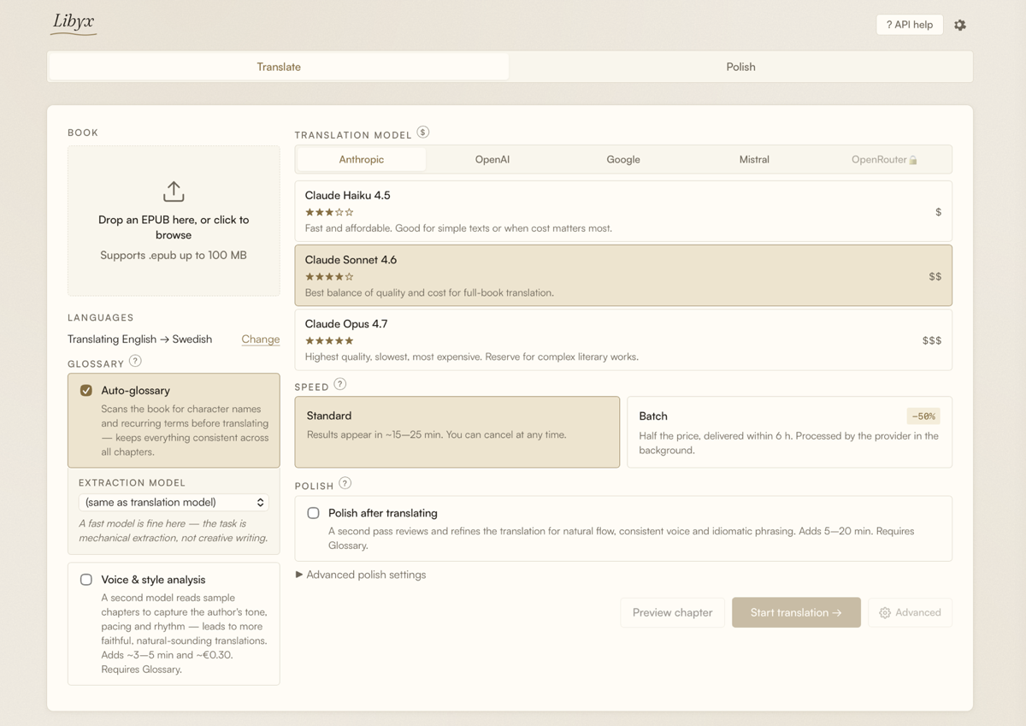Click the EPUB drop zone to browse

pyautogui.click(x=174, y=221)
